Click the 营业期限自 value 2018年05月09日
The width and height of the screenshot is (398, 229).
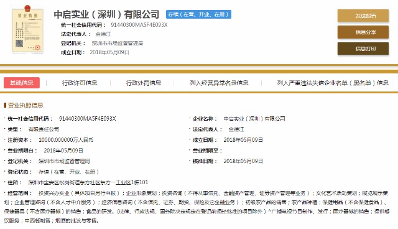(63, 151)
